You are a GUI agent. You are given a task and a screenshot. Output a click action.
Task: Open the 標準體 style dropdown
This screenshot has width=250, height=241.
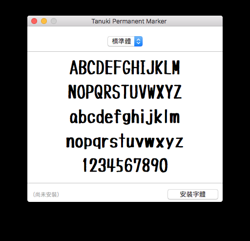[x=125, y=42]
